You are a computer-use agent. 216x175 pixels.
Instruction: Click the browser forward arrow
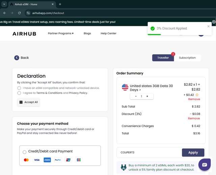coord(12,13)
